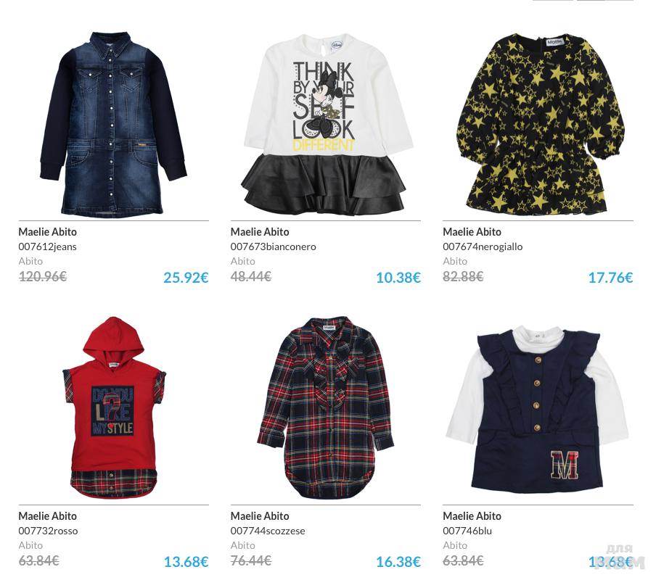This screenshot has width=656, height=580.
Task: Click the Maelie Abito title above 007612jeans
Action: point(48,232)
